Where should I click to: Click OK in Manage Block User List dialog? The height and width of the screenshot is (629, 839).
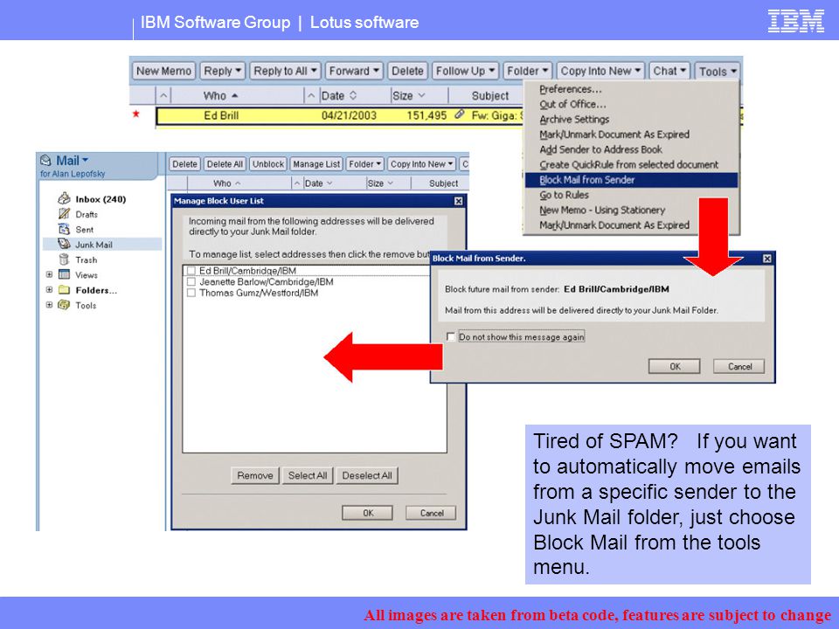point(368,513)
